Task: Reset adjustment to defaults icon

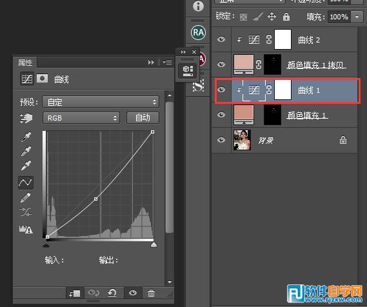Action: (x=112, y=293)
